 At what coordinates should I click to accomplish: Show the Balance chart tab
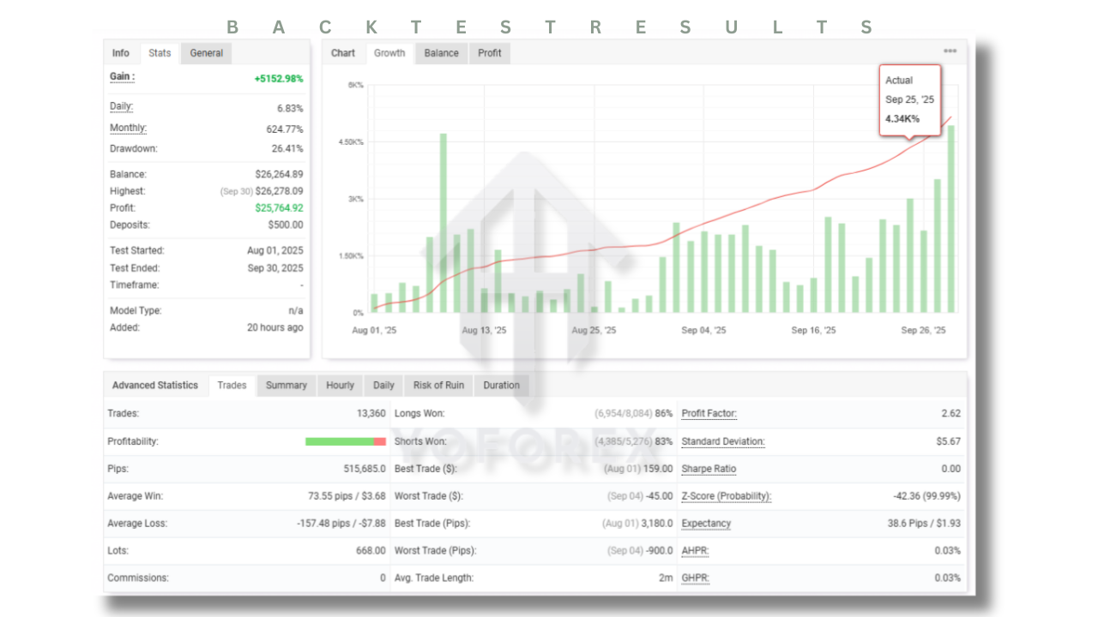click(441, 53)
